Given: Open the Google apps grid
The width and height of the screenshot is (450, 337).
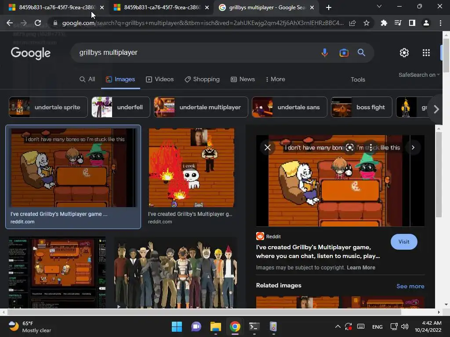Looking at the screenshot, I should click(426, 53).
